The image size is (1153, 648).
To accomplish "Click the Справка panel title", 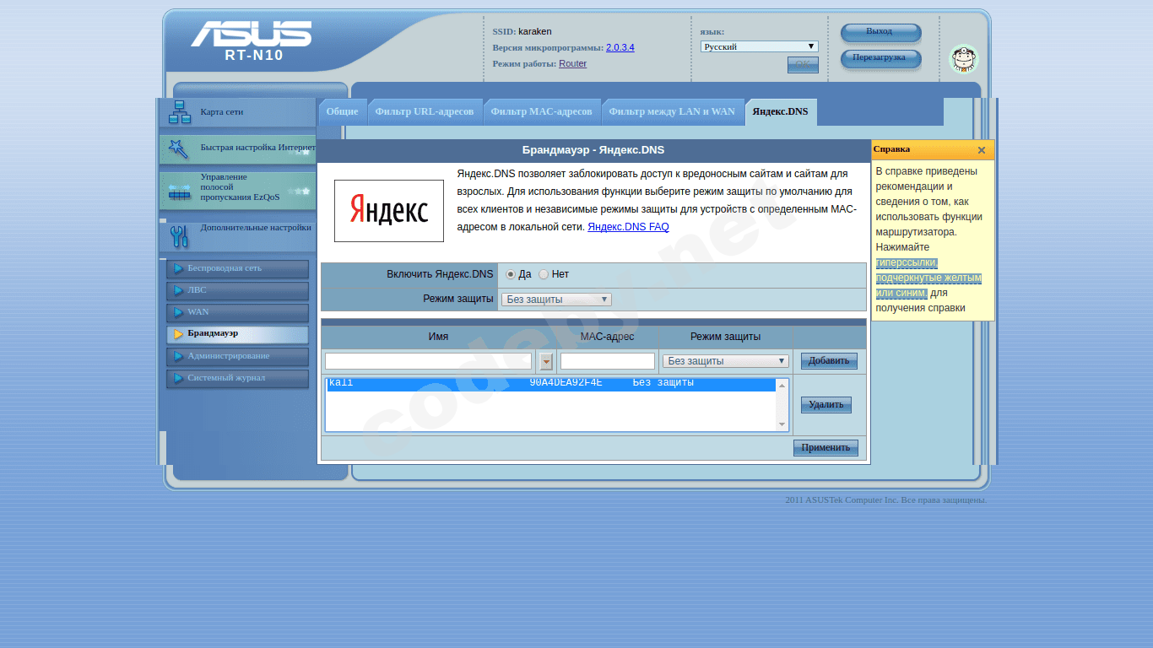I will (x=891, y=149).
